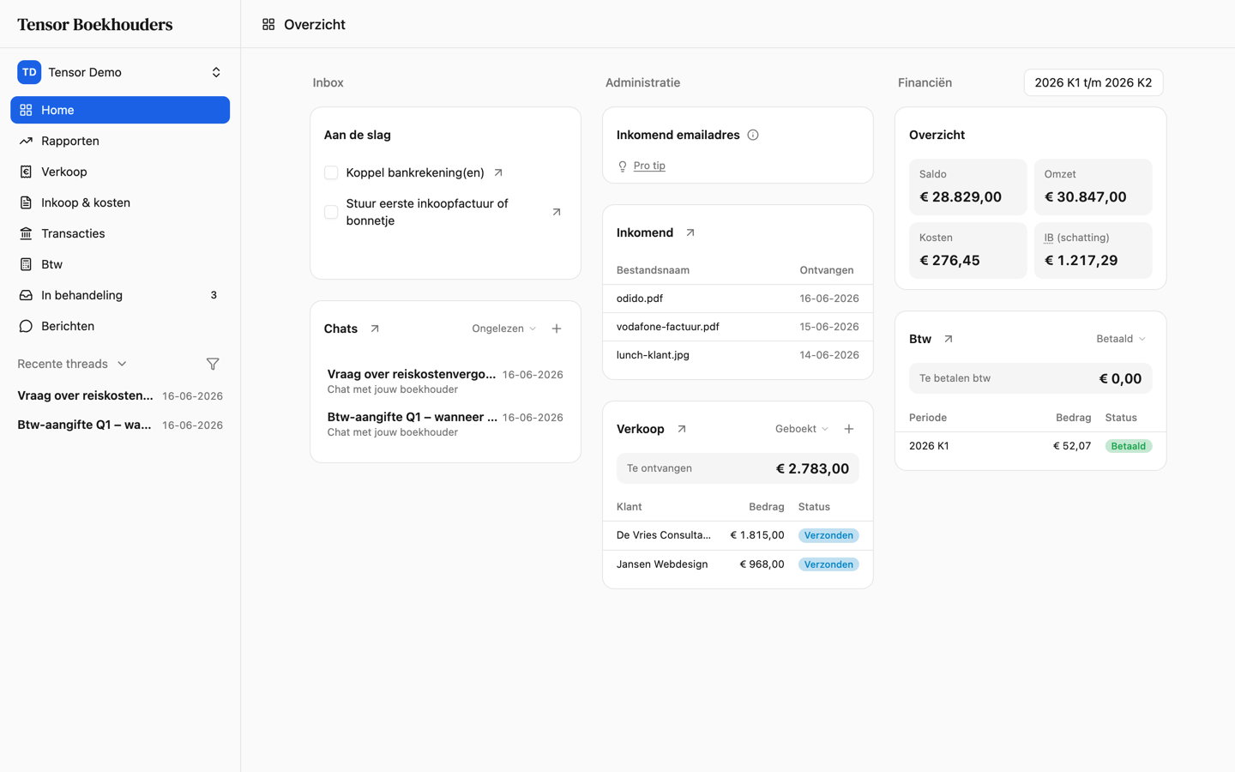Open the Chats panel arrow icon
1235x772 pixels.
[x=375, y=329]
